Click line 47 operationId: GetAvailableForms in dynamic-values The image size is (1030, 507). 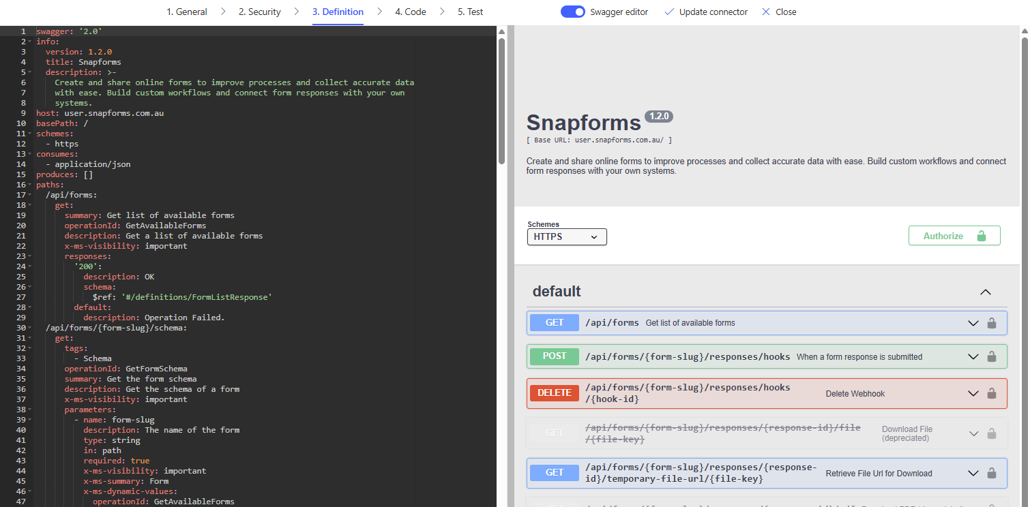(x=164, y=502)
